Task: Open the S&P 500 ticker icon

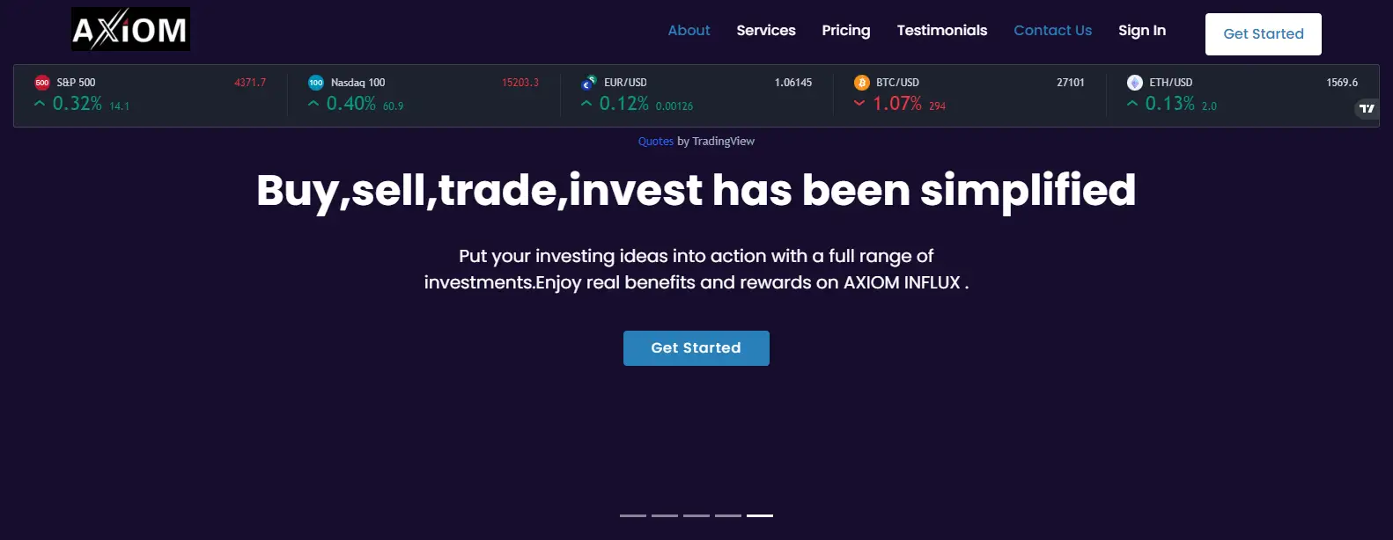Action: 41,83
